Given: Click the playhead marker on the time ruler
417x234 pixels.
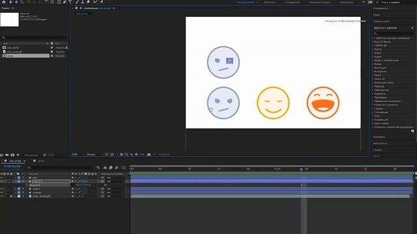Looking at the screenshot, I should click(301, 169).
